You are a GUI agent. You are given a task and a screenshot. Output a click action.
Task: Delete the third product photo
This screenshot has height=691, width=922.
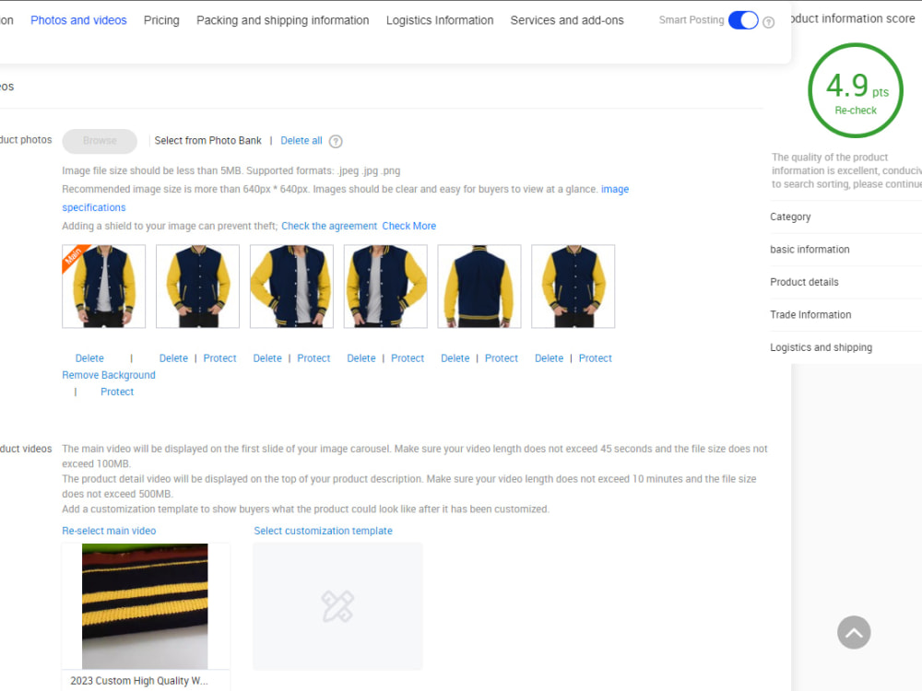pos(267,357)
